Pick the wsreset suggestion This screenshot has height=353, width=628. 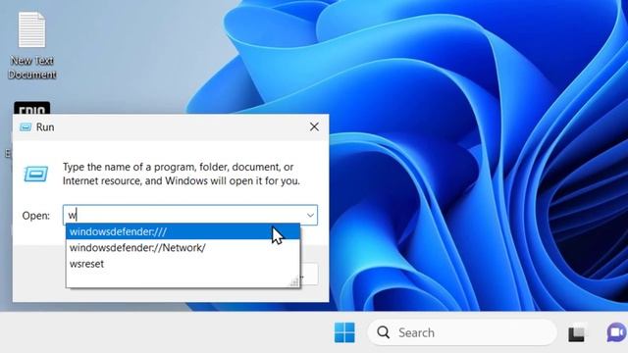click(x=183, y=264)
